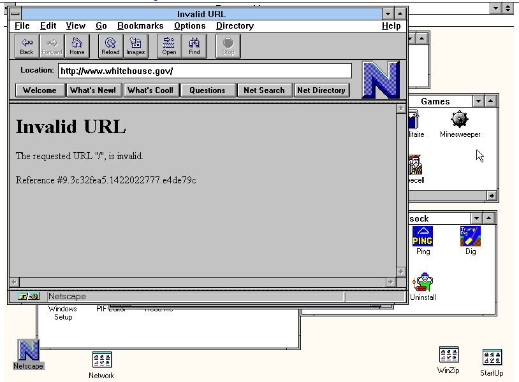Image resolution: width=519 pixels, height=382 pixels.
Task: Open the Netscape window control menu box
Action: coord(15,14)
